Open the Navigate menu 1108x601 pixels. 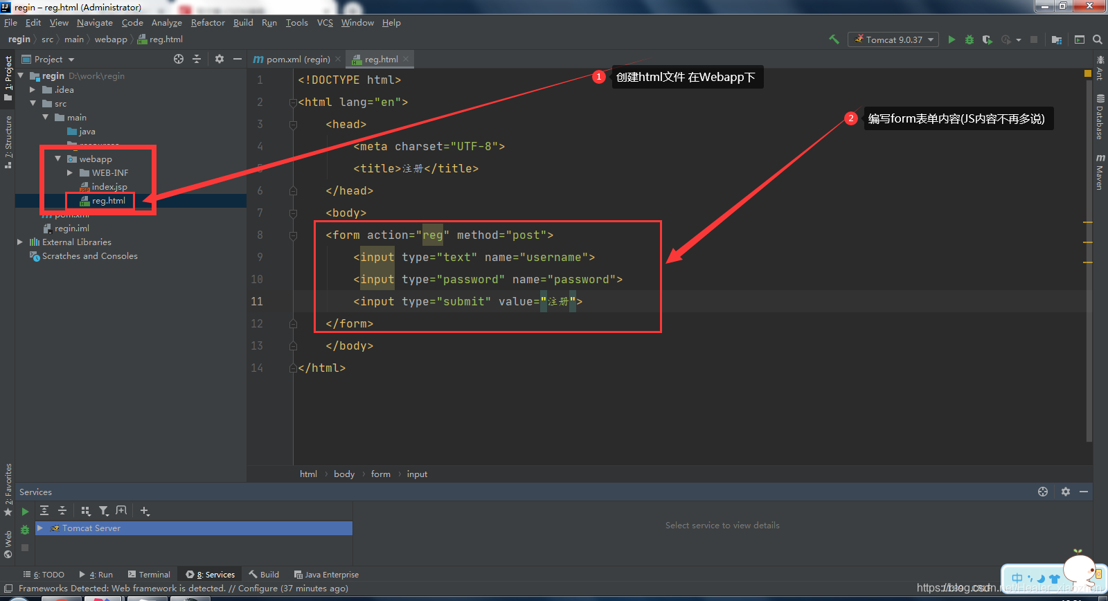(x=95, y=22)
